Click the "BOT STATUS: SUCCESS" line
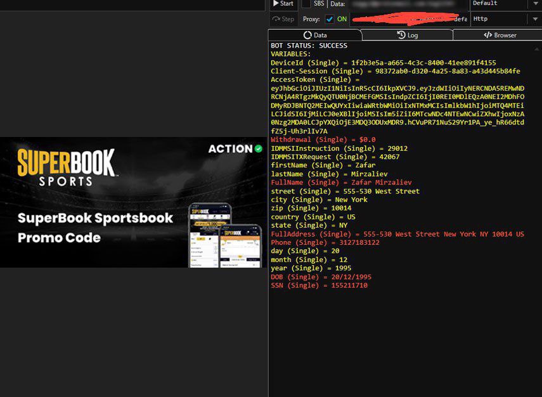The width and height of the screenshot is (542, 397). [x=309, y=46]
